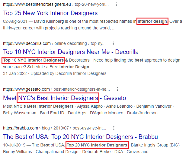Click the gessato.com URL breadcrumb

pyautogui.click(x=56, y=89)
